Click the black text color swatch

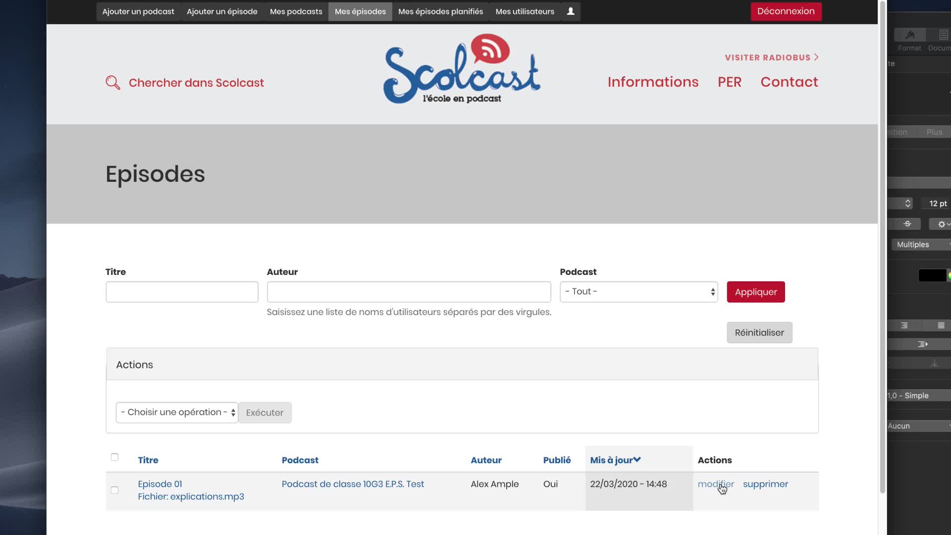coord(932,275)
